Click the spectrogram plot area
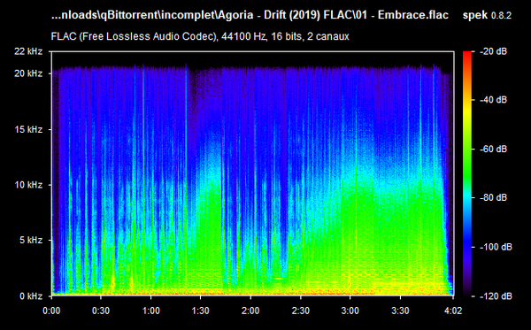 pos(252,173)
